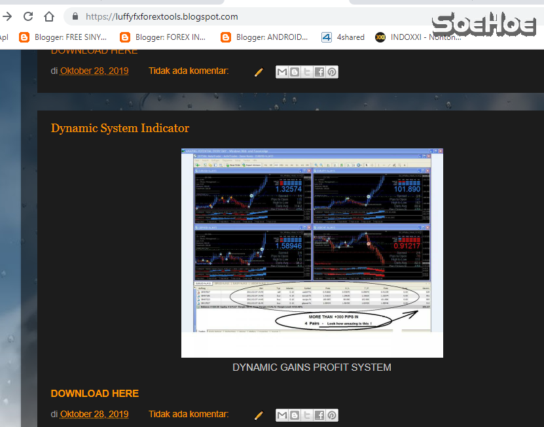Screen dimensions: 544x427
Task: Open the 4shared bookmark
Action: pos(344,37)
